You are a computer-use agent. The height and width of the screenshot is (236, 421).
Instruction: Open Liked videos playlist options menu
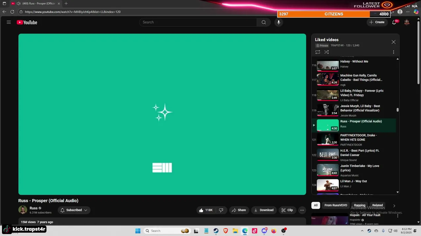(393, 52)
